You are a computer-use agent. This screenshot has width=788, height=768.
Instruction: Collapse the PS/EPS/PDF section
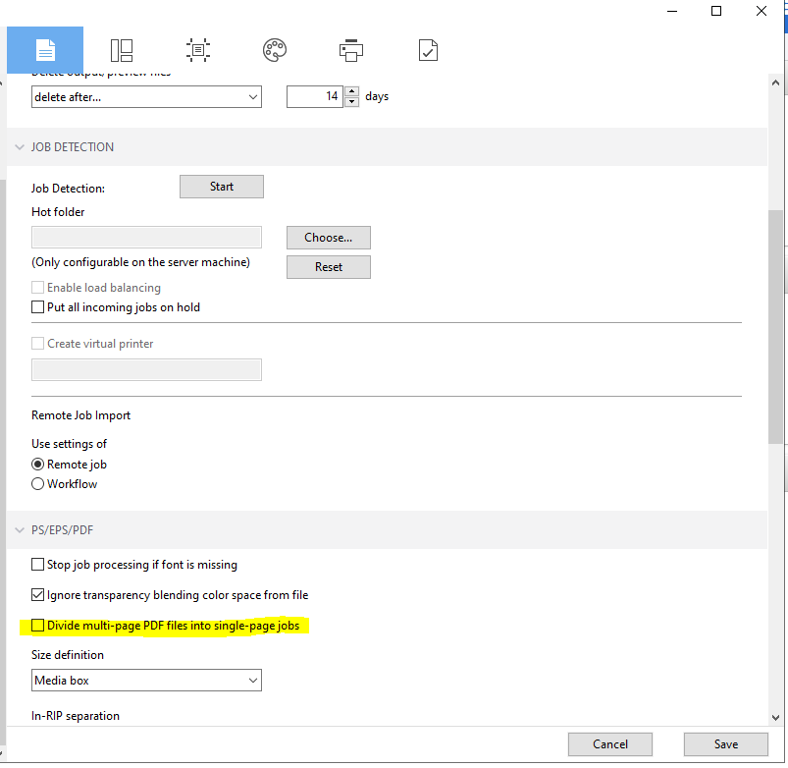(20, 529)
